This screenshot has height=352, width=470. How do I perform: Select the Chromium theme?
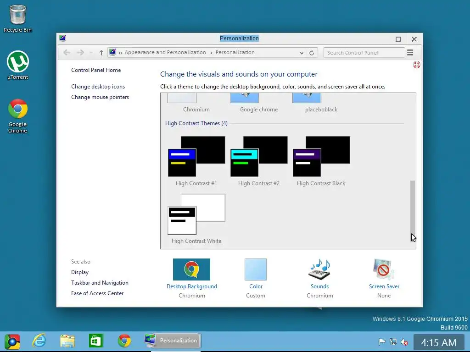196,103
